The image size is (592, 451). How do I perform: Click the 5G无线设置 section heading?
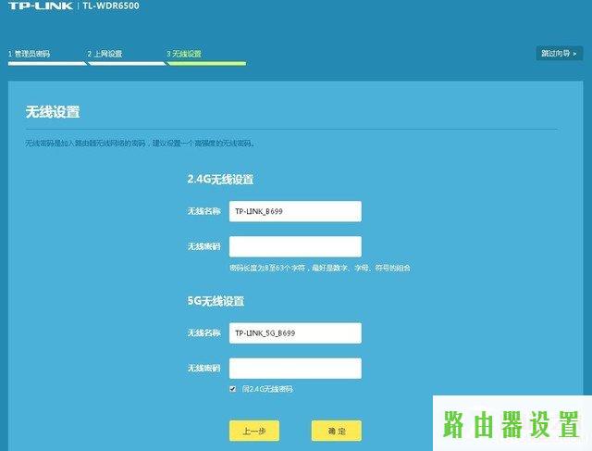pos(216,301)
